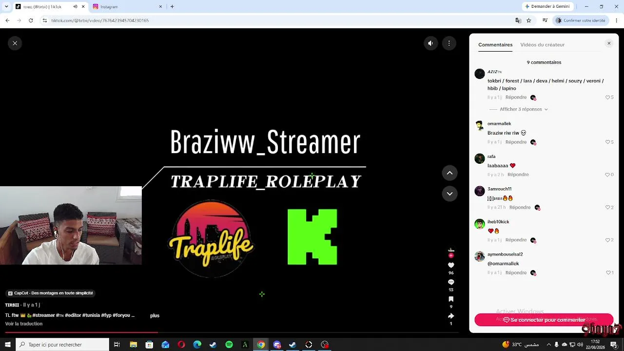Switch to the Instagram browser tab

coord(127,7)
